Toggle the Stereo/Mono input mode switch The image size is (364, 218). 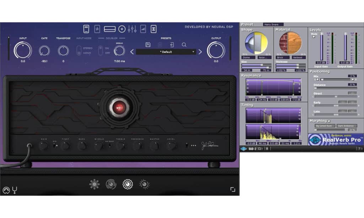79,51
